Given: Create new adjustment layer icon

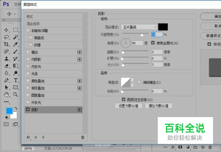Looking at the screenshot, I should click(188, 147).
